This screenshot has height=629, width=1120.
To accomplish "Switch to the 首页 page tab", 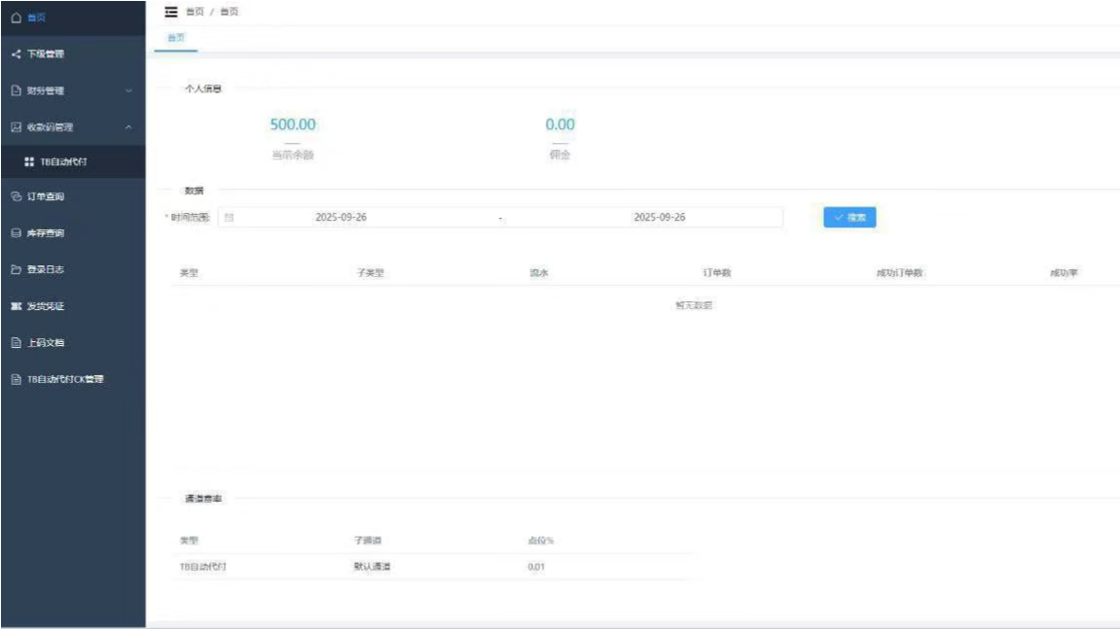I will [x=176, y=38].
